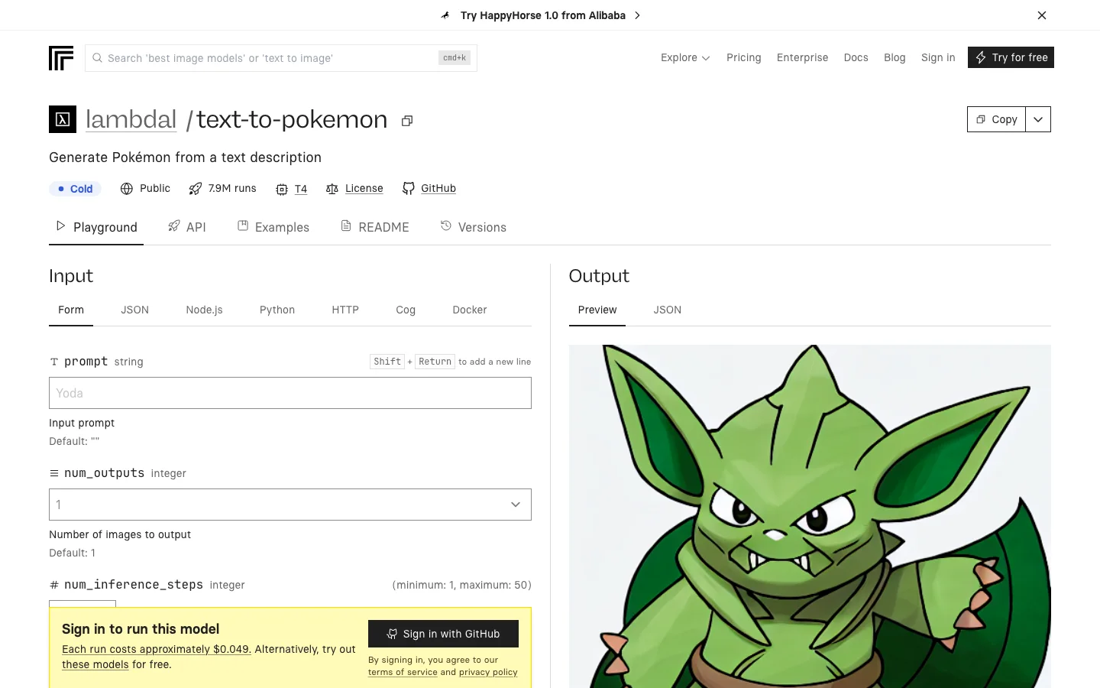1100x688 pixels.
Task: Focus the model search box
Action: coord(281,58)
